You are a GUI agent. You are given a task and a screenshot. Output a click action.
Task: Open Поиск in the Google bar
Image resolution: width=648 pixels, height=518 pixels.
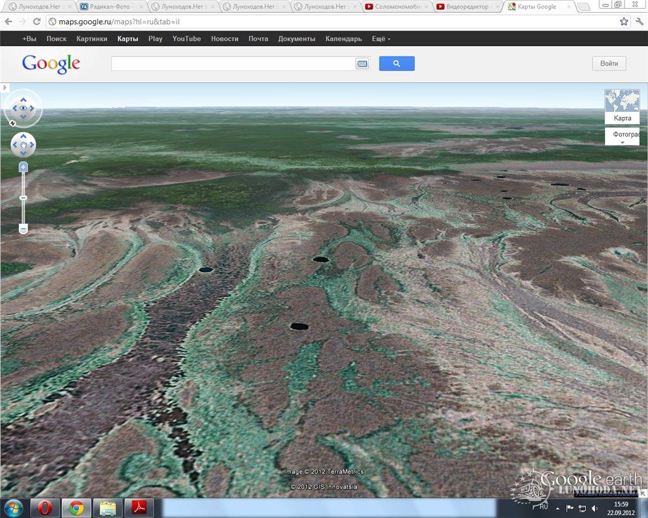(56, 39)
